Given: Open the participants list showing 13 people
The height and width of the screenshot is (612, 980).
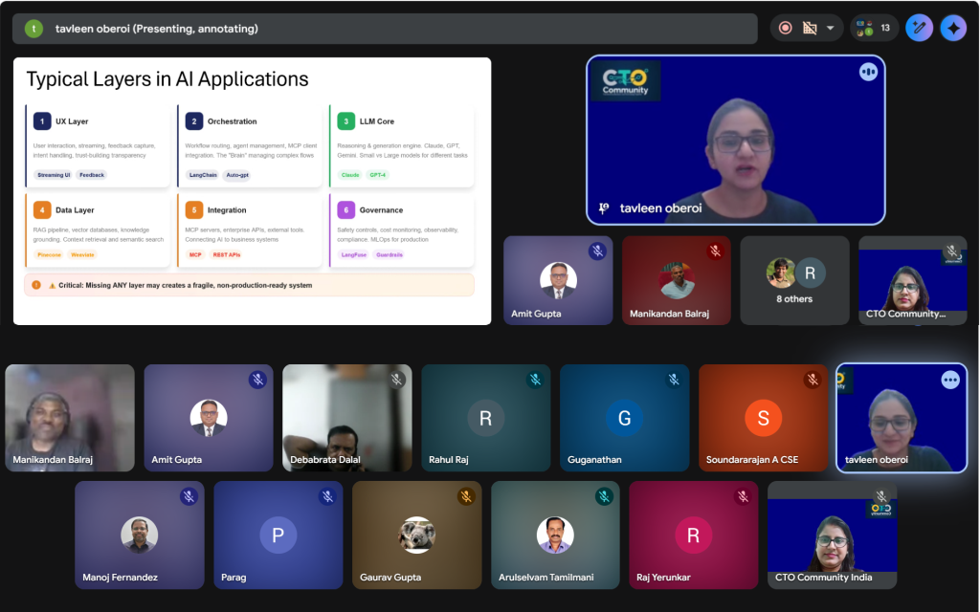Looking at the screenshot, I should 874,28.
